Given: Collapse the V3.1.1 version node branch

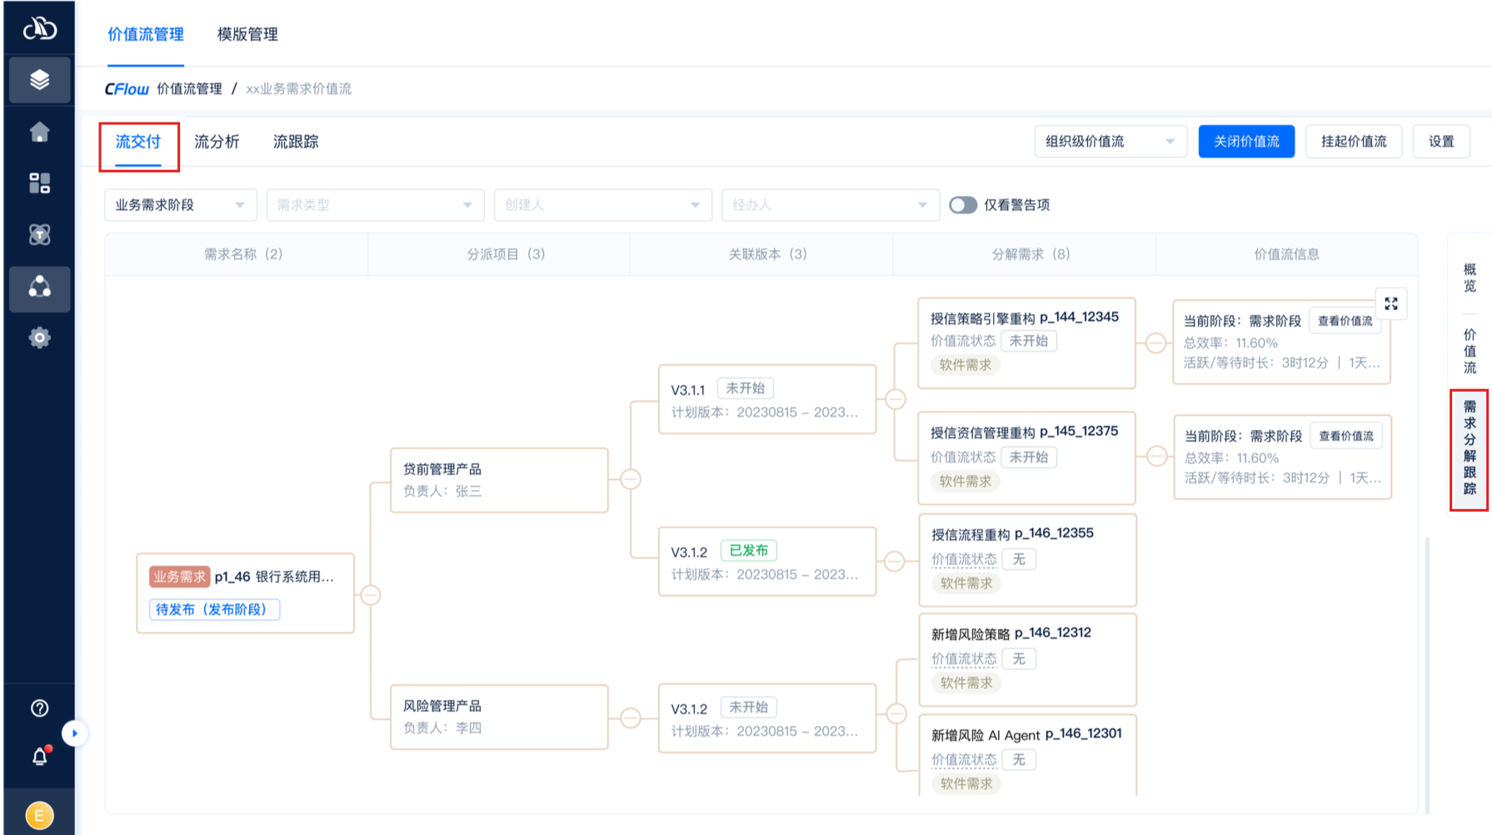Looking at the screenshot, I should click(896, 399).
